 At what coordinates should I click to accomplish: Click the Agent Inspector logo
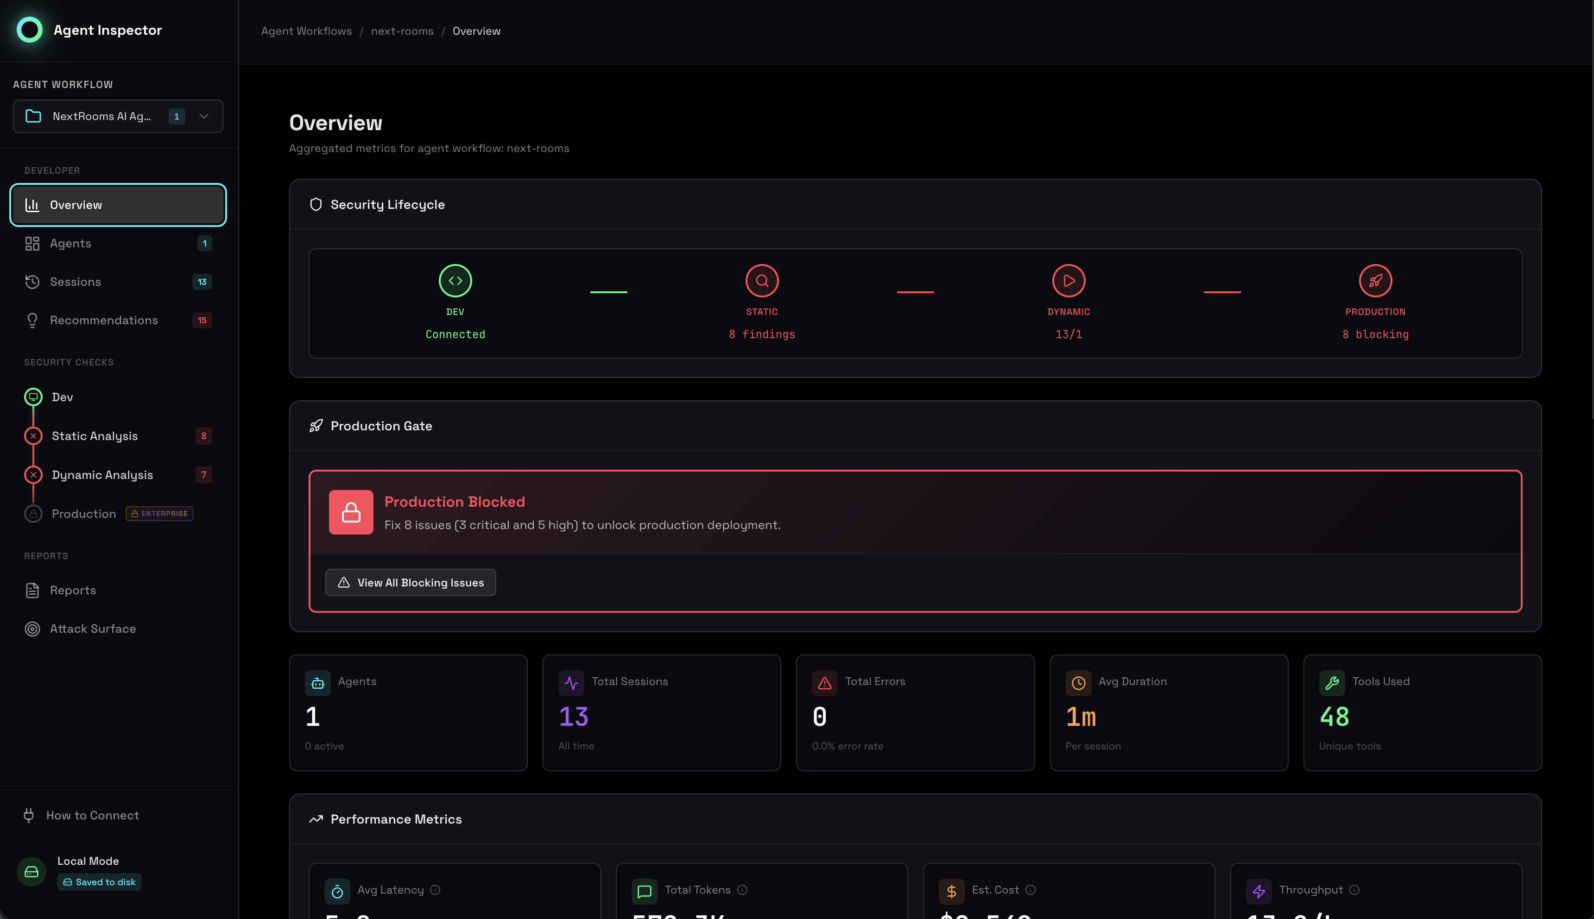(x=29, y=29)
